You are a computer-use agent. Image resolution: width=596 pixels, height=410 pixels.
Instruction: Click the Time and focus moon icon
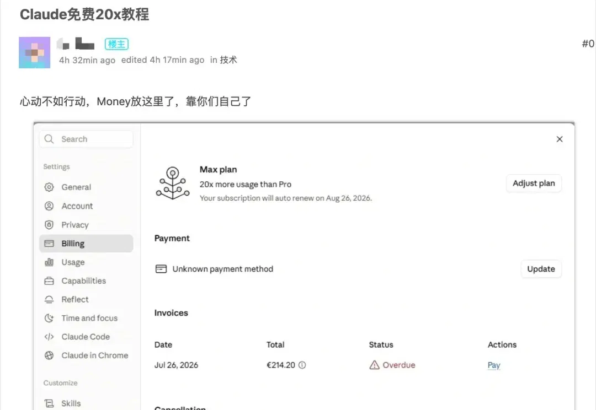point(49,318)
